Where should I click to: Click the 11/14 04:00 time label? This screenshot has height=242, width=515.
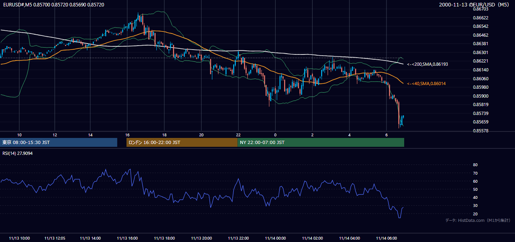pyautogui.click(x=350, y=238)
